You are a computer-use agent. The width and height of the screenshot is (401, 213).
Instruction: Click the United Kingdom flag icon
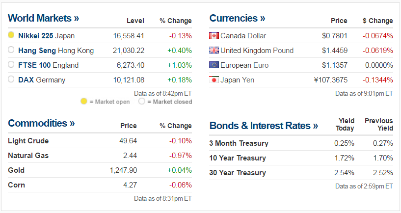coord(214,50)
